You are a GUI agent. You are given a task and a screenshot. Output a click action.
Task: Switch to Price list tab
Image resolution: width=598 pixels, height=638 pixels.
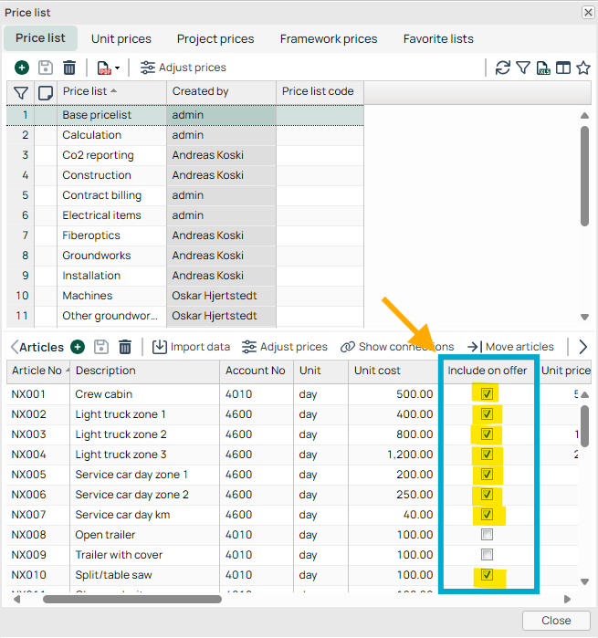[40, 38]
